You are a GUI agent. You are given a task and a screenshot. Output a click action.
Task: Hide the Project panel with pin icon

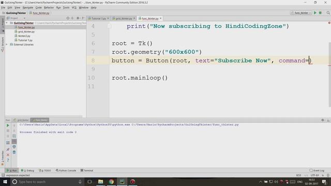click(x=83, y=18)
